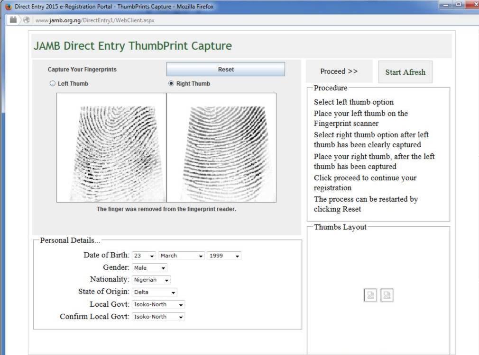Click the finger removed status message
The height and width of the screenshot is (355, 479).
166,209
